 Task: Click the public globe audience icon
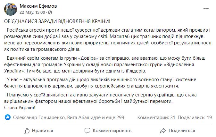(50, 12)
